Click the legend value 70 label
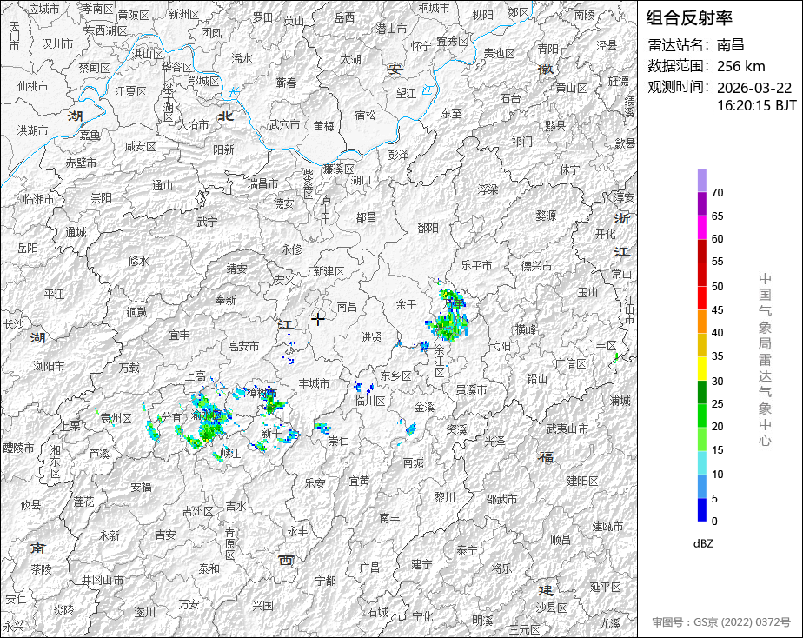The width and height of the screenshot is (803, 638). coord(718,192)
